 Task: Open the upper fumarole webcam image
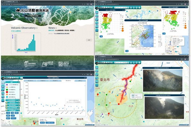tap(163, 80)
